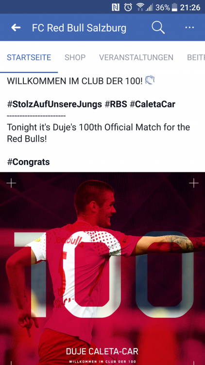Select the STARTSEITE tab

point(29,57)
